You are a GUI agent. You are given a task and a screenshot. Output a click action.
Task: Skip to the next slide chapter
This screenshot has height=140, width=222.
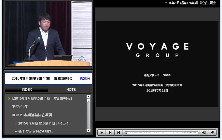(118, 133)
